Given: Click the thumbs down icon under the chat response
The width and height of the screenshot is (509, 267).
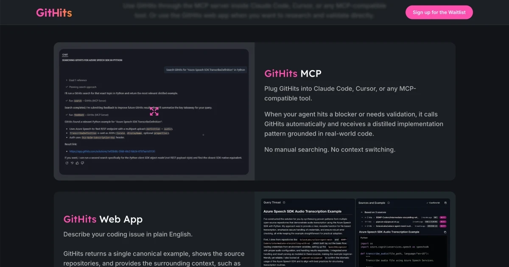Looking at the screenshot, I should 82,163.
